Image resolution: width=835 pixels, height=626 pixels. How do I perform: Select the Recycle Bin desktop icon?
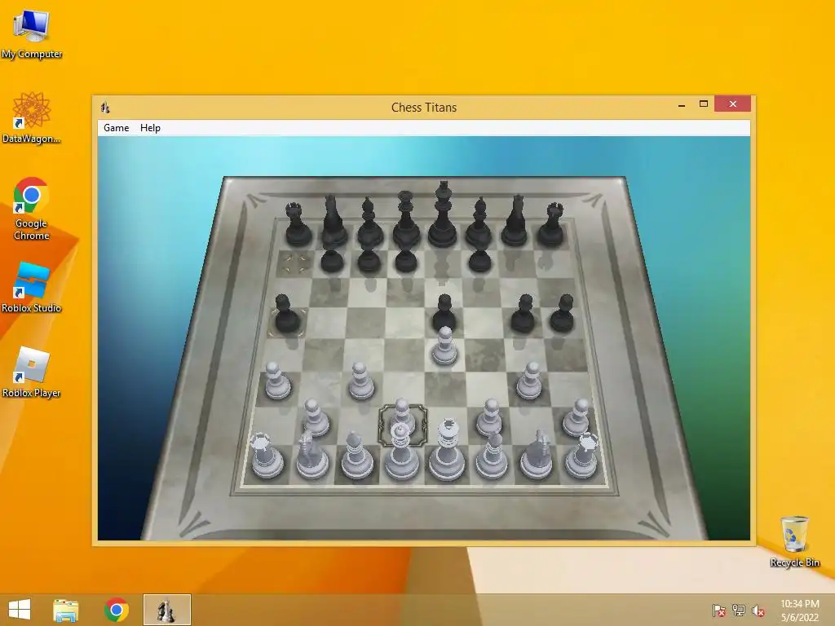click(x=794, y=541)
